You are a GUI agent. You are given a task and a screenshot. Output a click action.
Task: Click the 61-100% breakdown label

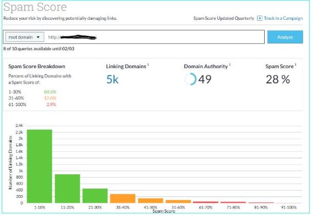(17, 104)
